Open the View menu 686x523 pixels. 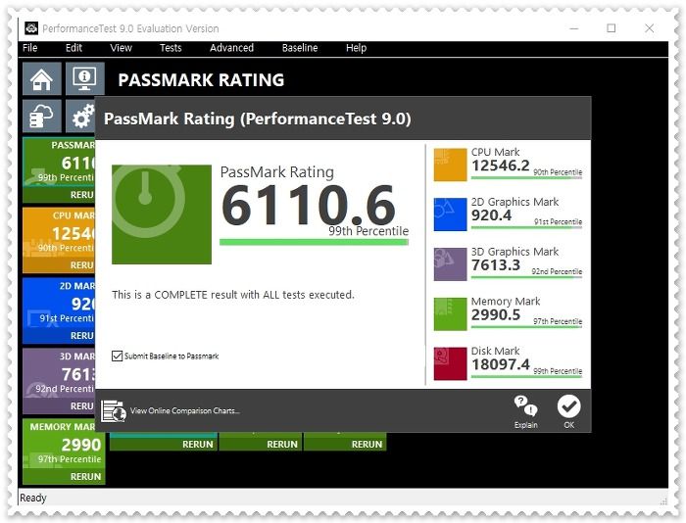coord(121,48)
